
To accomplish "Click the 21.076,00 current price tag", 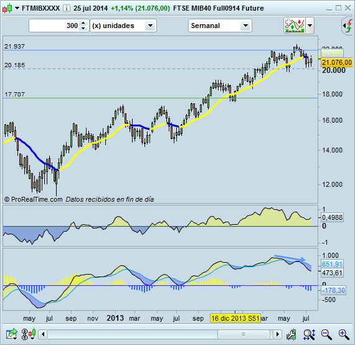I will (x=337, y=62).
